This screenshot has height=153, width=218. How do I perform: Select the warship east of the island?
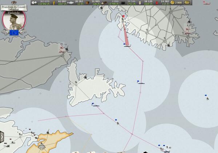coord(141,83)
